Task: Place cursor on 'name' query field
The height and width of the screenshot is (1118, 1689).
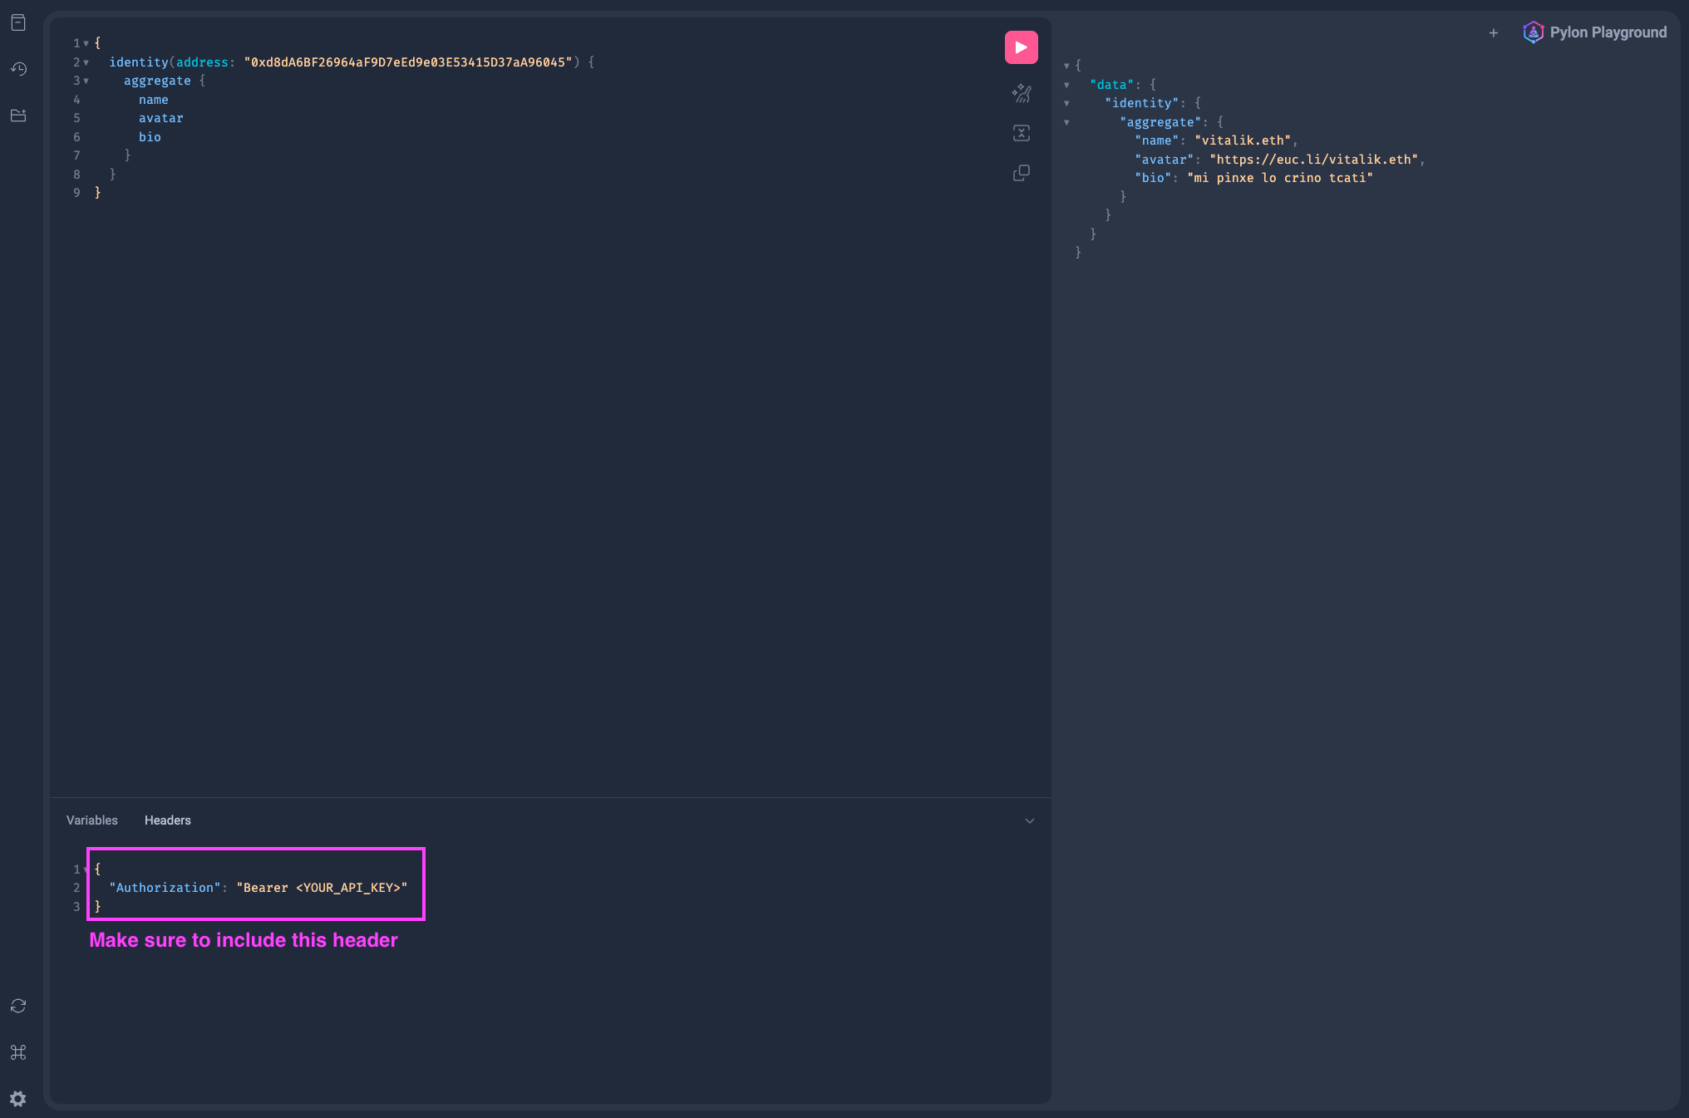Action: tap(154, 100)
